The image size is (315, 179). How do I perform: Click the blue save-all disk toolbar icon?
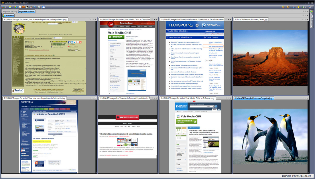pos(44,7)
